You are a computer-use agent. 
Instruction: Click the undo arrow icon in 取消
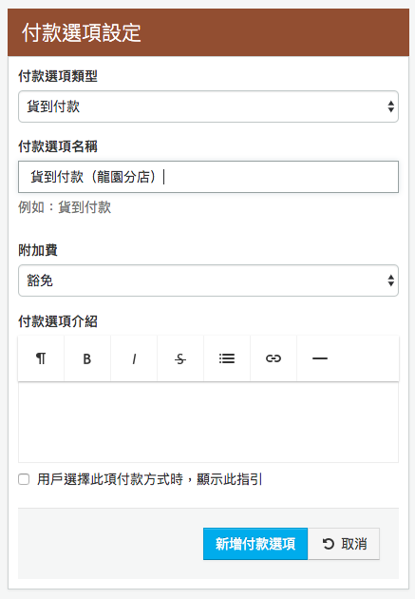click(328, 544)
